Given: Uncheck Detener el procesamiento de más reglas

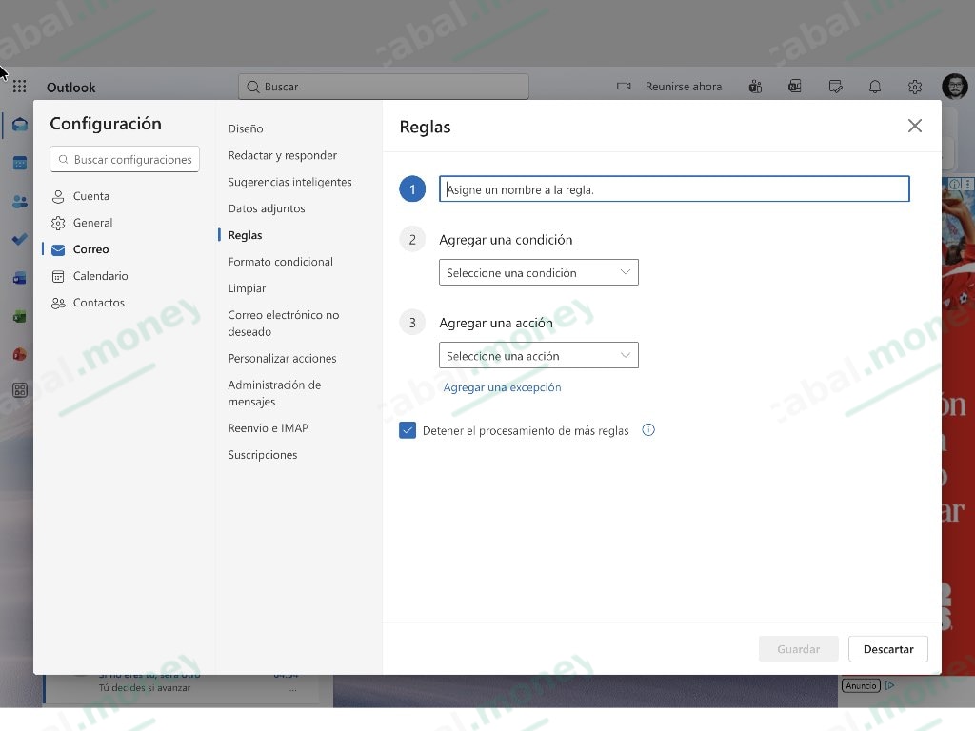Looking at the screenshot, I should coord(408,430).
